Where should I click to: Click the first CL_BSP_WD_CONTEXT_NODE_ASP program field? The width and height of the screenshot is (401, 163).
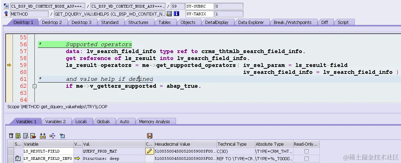click(x=48, y=6)
